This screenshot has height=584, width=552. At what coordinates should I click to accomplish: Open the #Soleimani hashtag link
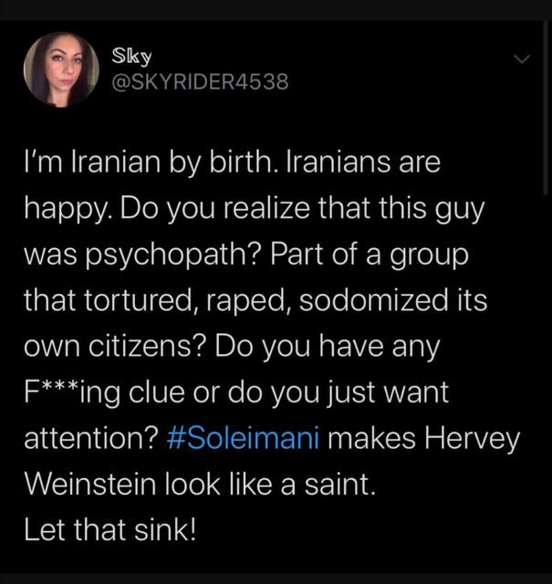(244, 438)
